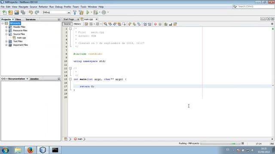Viewport: 275px width, 154px height.
Task: Switch editor to History view
Action: [77, 24]
